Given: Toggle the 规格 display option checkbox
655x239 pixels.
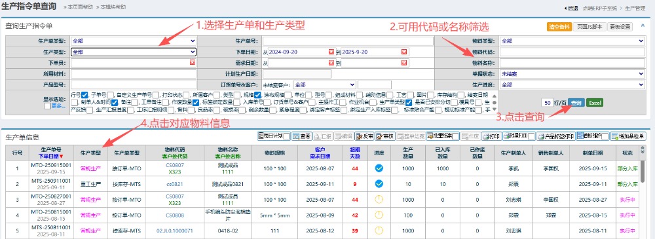Looking at the screenshot, I should [x=257, y=94].
